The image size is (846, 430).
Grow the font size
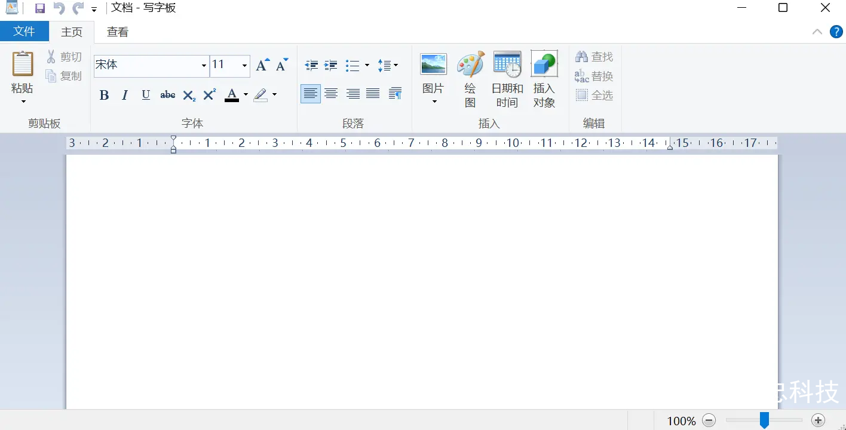click(262, 65)
